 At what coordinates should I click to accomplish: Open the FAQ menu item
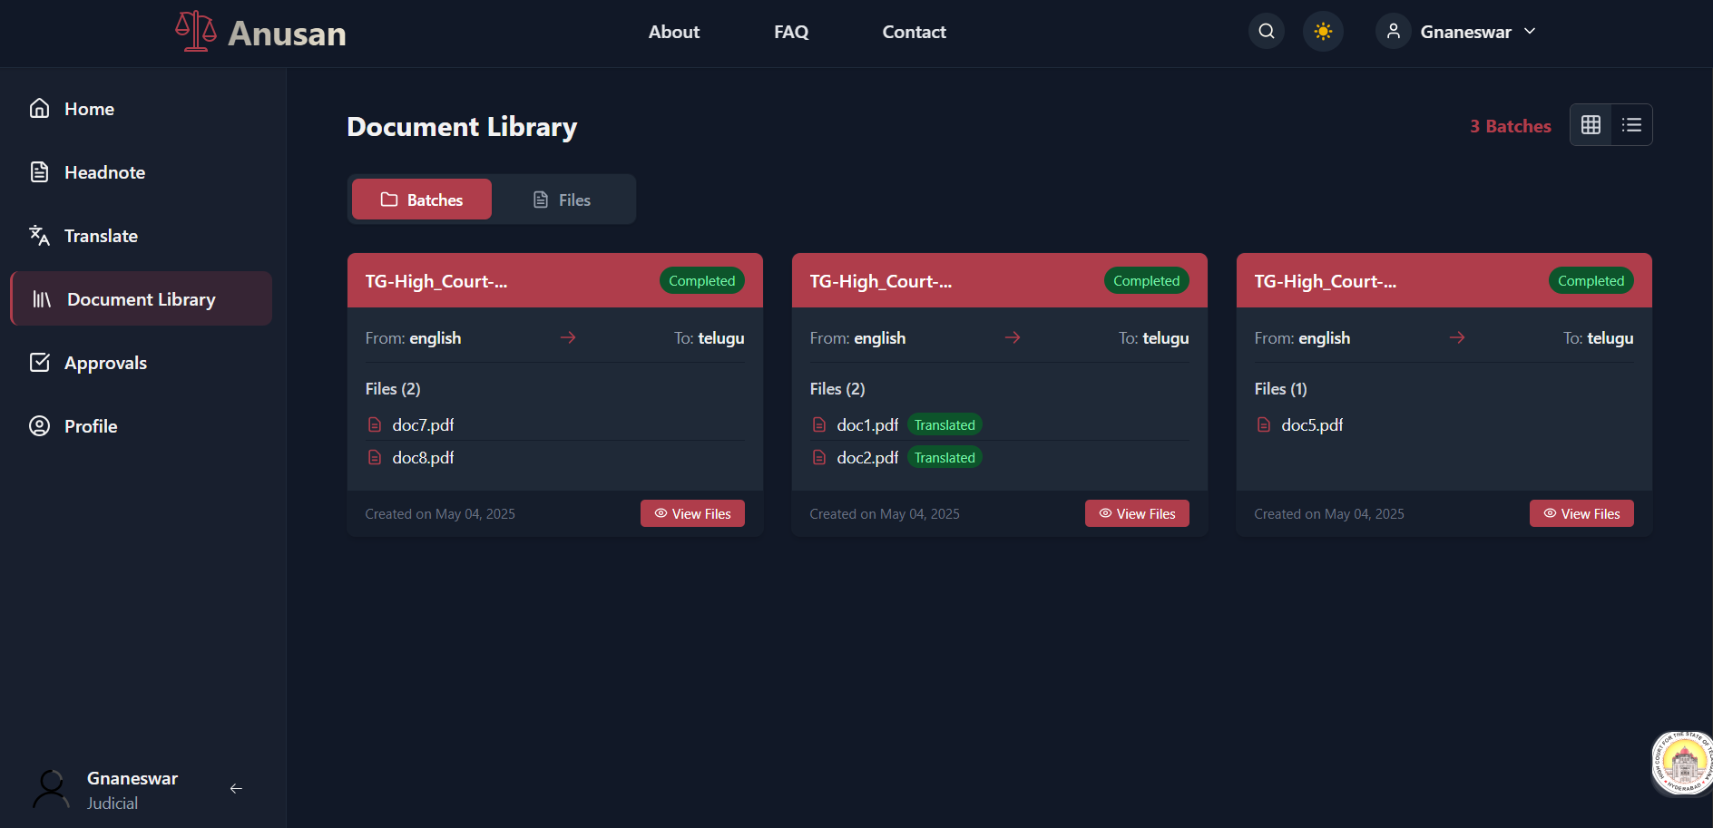coord(790,31)
